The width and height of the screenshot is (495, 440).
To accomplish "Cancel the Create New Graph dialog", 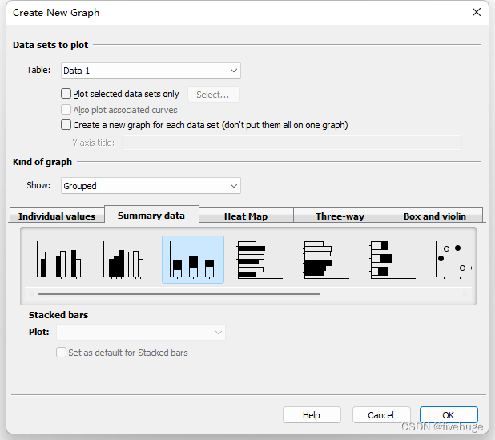I will click(x=381, y=414).
